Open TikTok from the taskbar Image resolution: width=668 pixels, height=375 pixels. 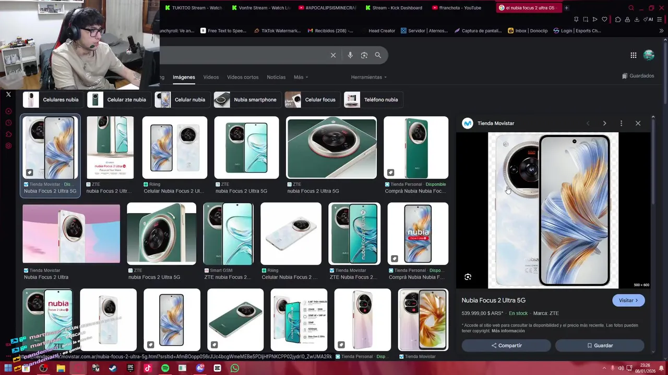tap(148, 368)
